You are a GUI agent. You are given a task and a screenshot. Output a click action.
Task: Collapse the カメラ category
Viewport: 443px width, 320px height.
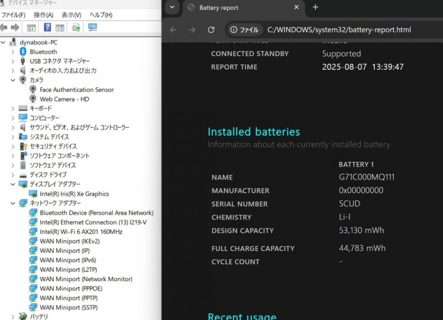click(x=13, y=80)
